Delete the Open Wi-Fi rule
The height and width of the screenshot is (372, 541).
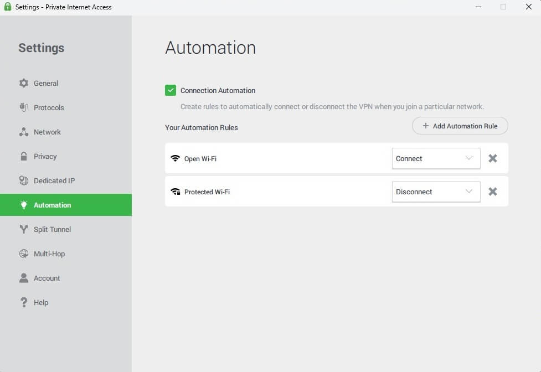click(492, 158)
